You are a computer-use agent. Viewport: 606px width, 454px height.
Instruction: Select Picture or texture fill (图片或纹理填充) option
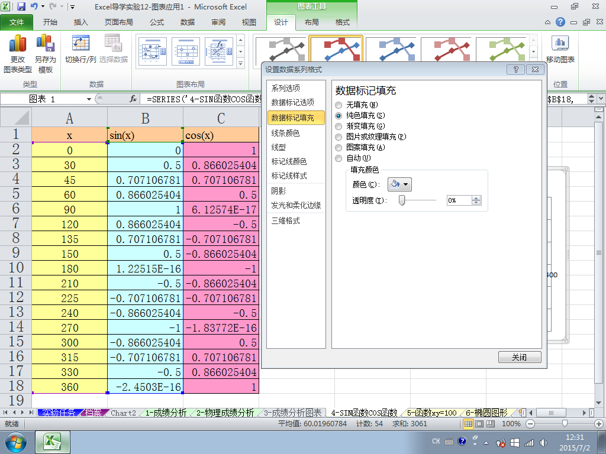pos(339,137)
